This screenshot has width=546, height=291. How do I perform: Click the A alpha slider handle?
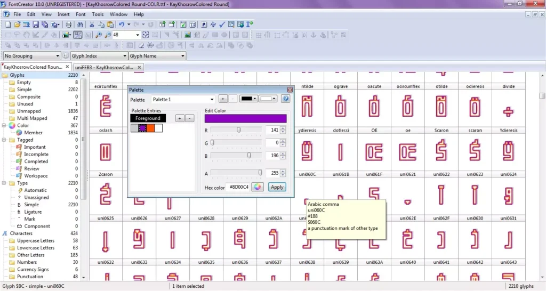260,173
